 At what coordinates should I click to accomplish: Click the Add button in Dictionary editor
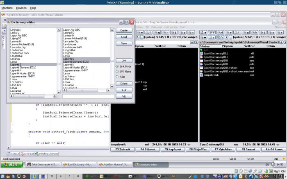click(x=124, y=96)
